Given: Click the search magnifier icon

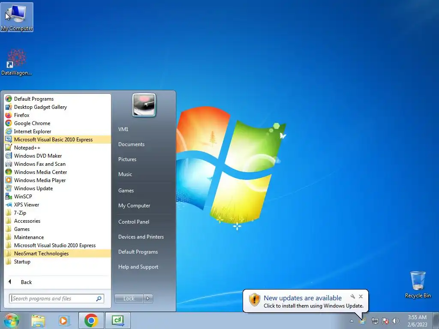Looking at the screenshot, I should [99, 299].
